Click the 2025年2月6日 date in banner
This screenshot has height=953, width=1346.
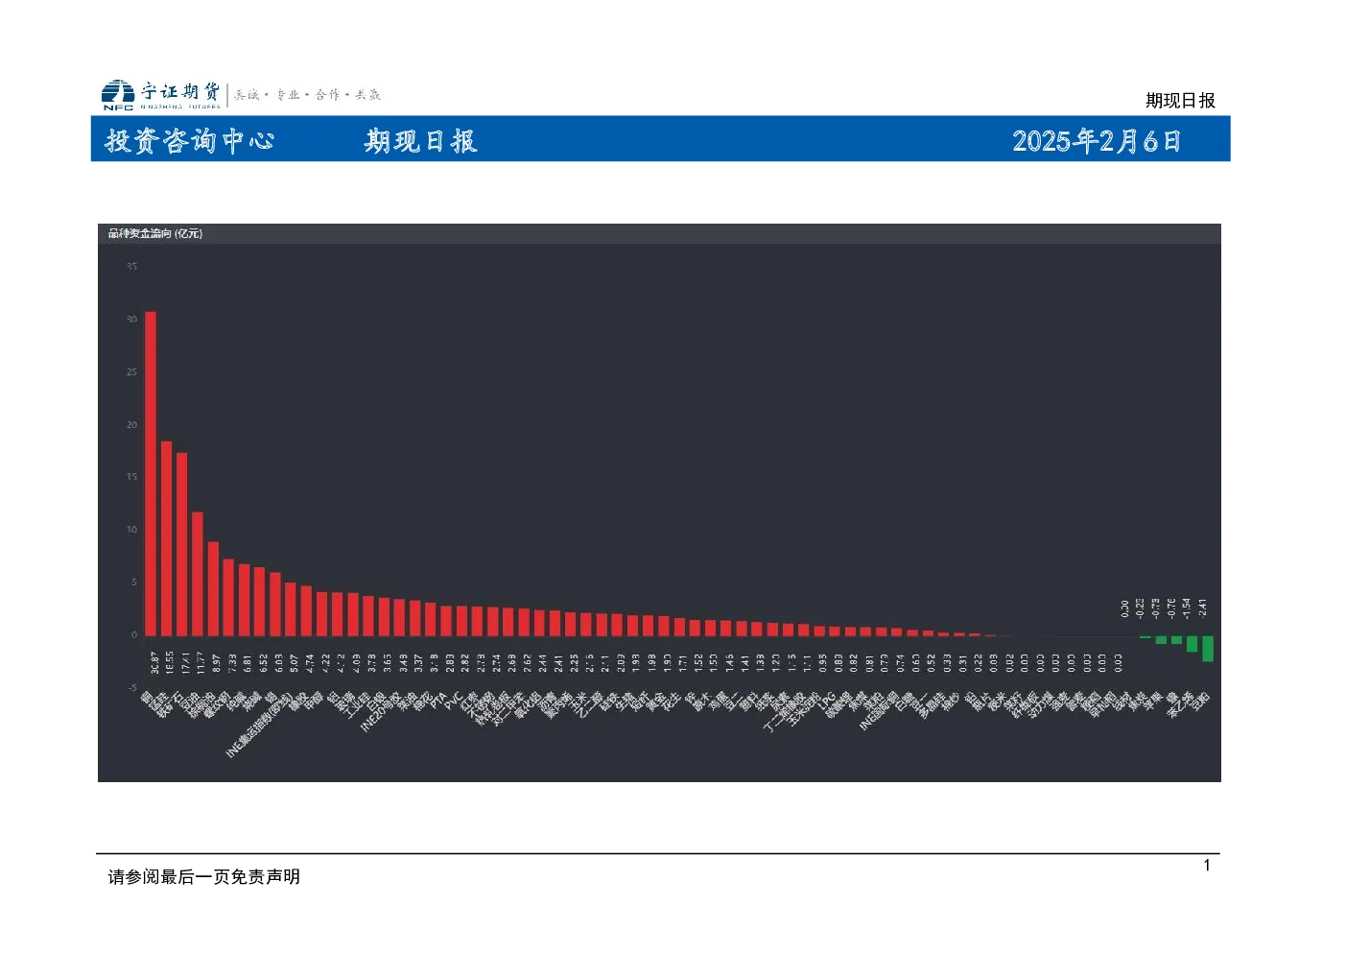(x=1097, y=141)
